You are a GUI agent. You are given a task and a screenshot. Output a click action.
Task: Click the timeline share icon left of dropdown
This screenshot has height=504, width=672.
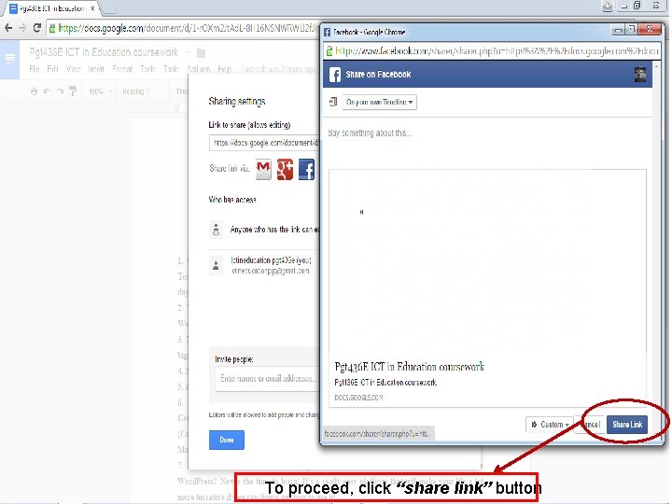(333, 102)
